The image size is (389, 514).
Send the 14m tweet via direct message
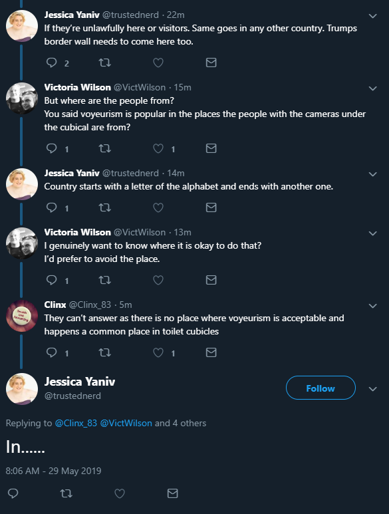tap(211, 207)
